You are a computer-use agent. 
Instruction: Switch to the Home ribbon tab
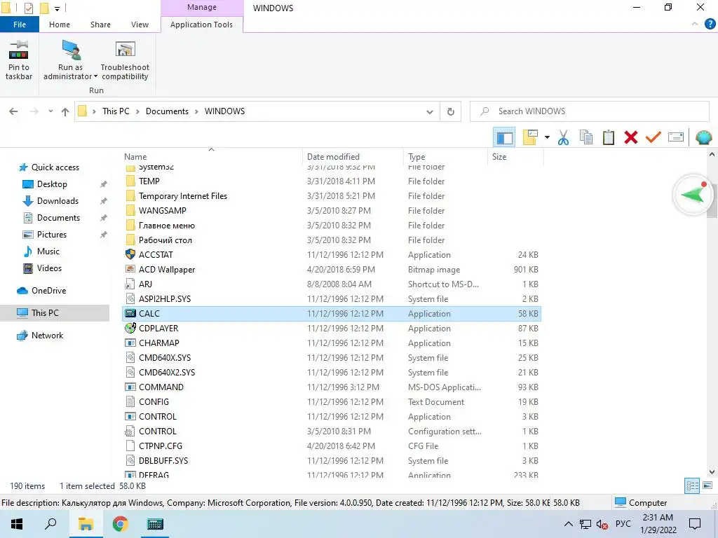point(60,25)
